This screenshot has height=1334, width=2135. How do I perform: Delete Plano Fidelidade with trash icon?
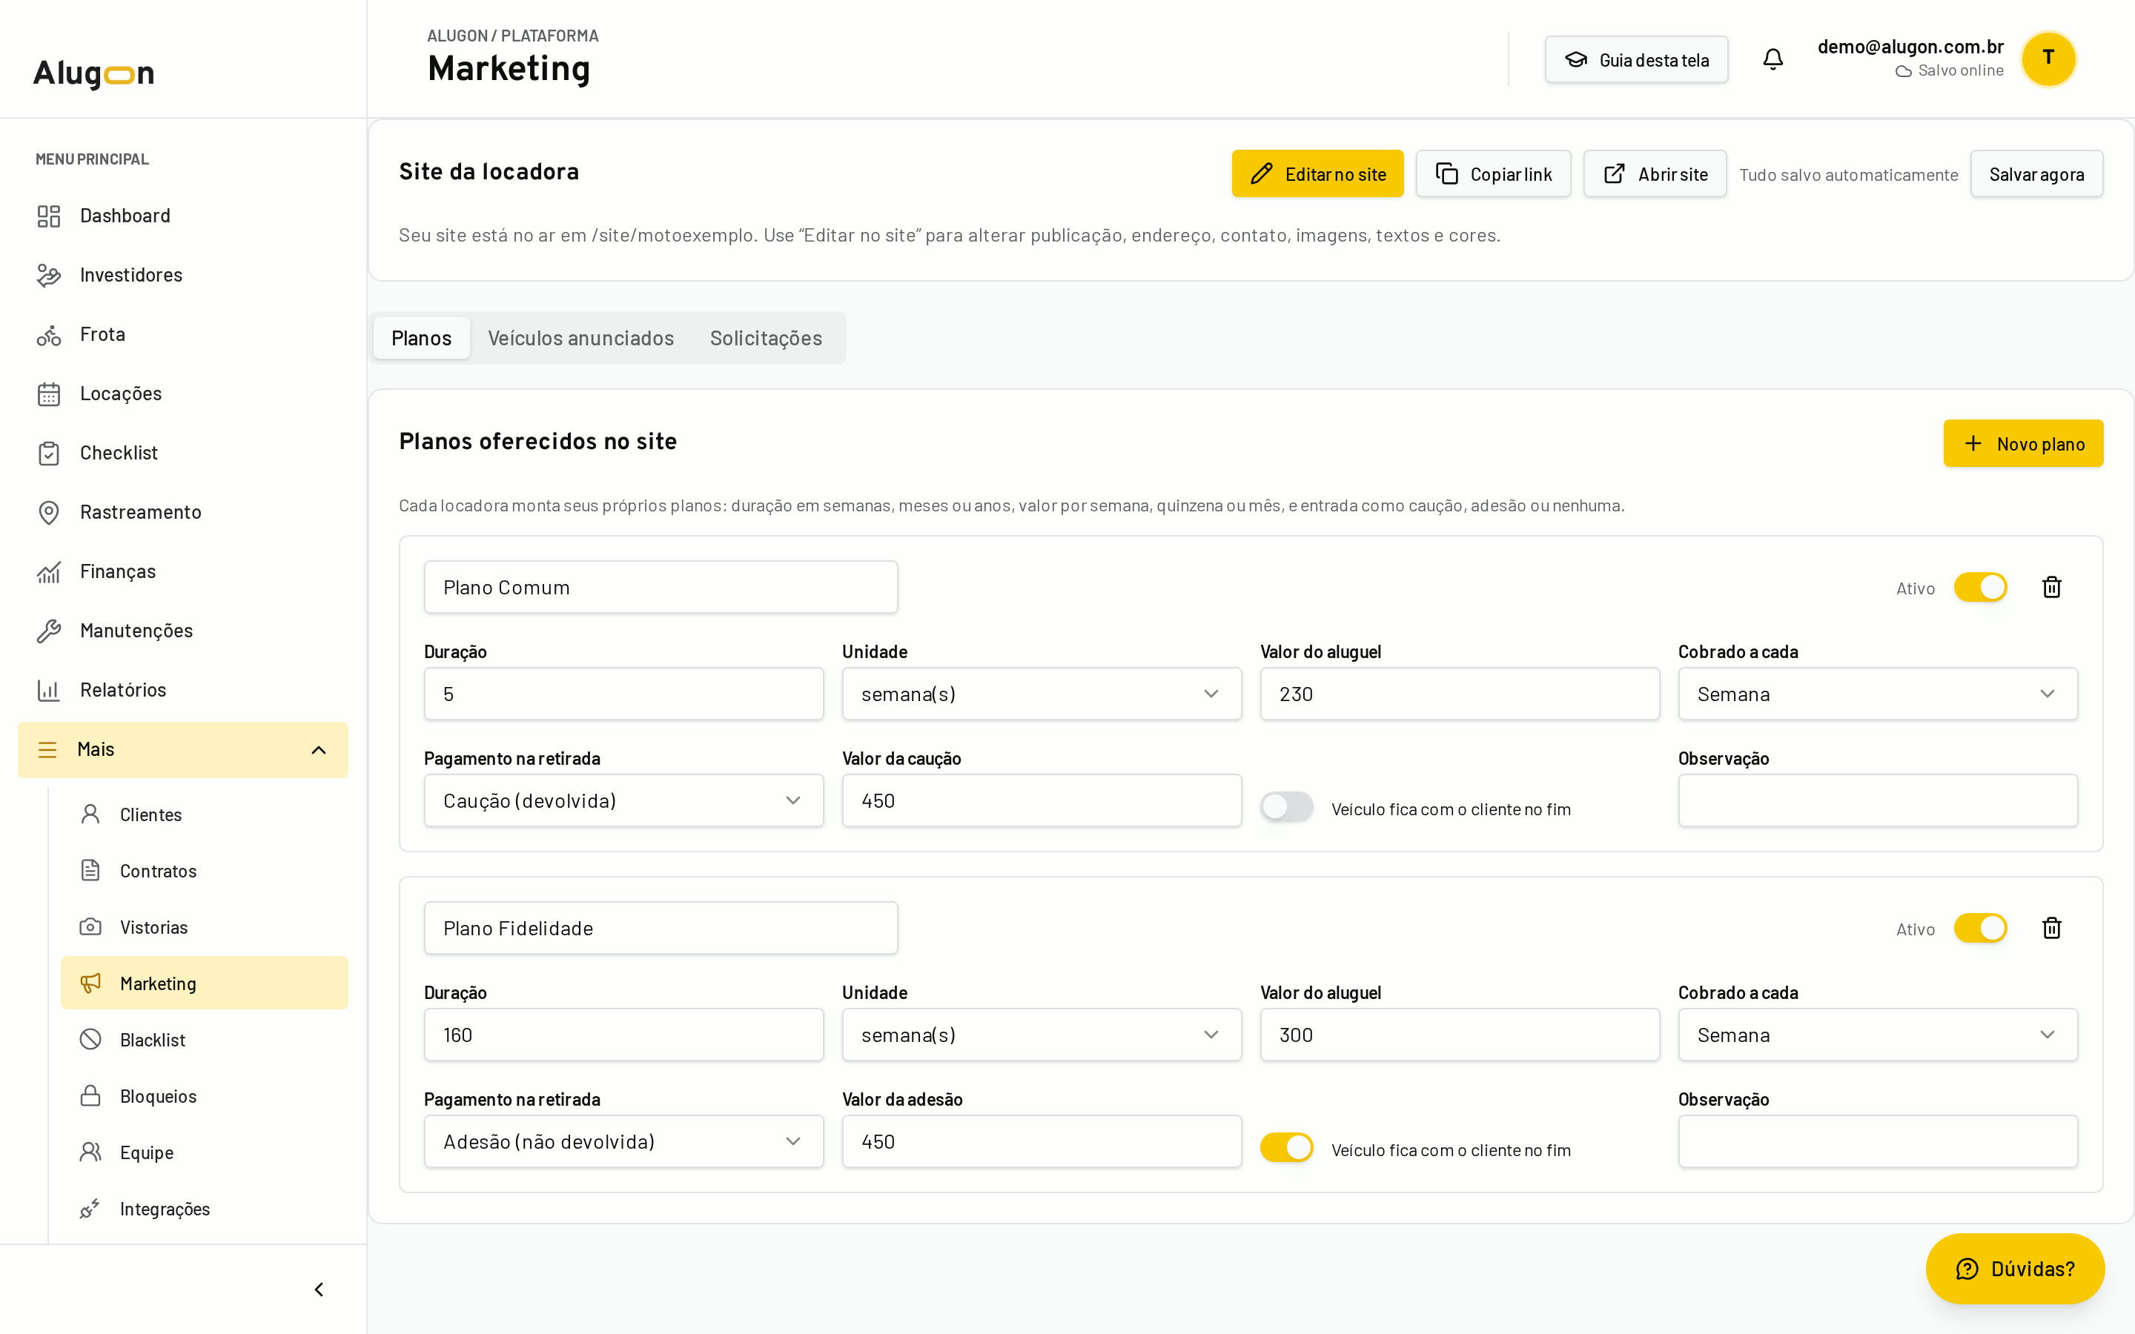(2051, 928)
